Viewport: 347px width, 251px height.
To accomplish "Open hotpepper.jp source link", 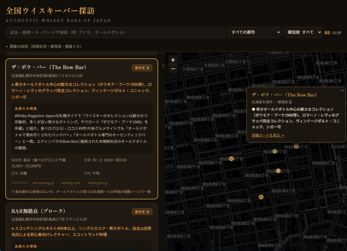I will point(98,183).
